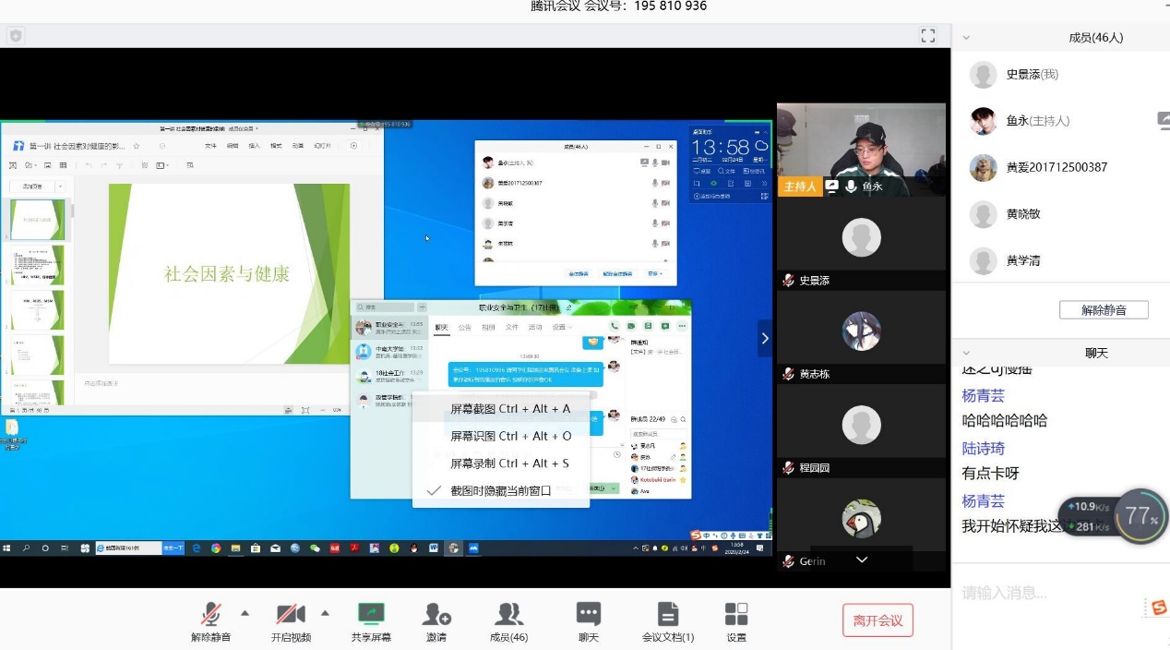Click the muted mic icon beside 黄志栋 tile

[788, 374]
